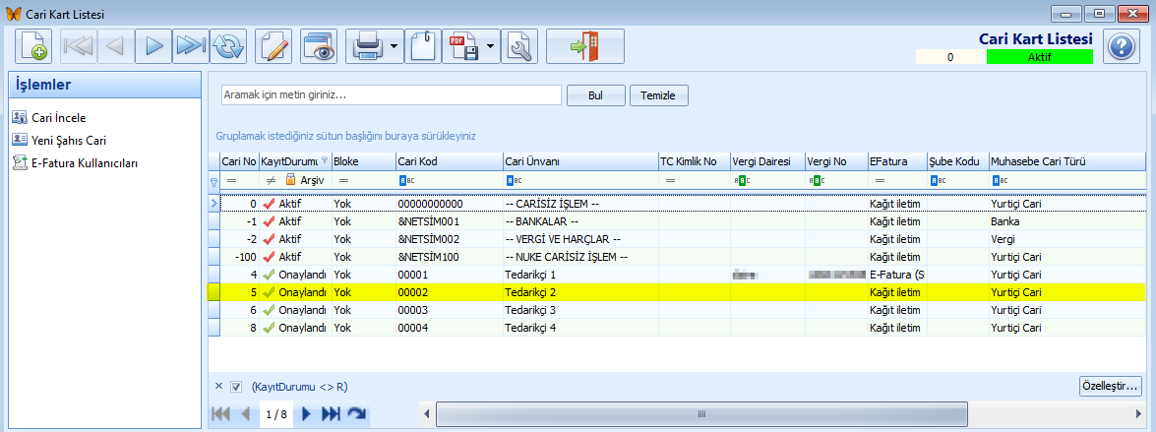Click the paperclip attachment icon
1156x432 pixels.
point(422,46)
